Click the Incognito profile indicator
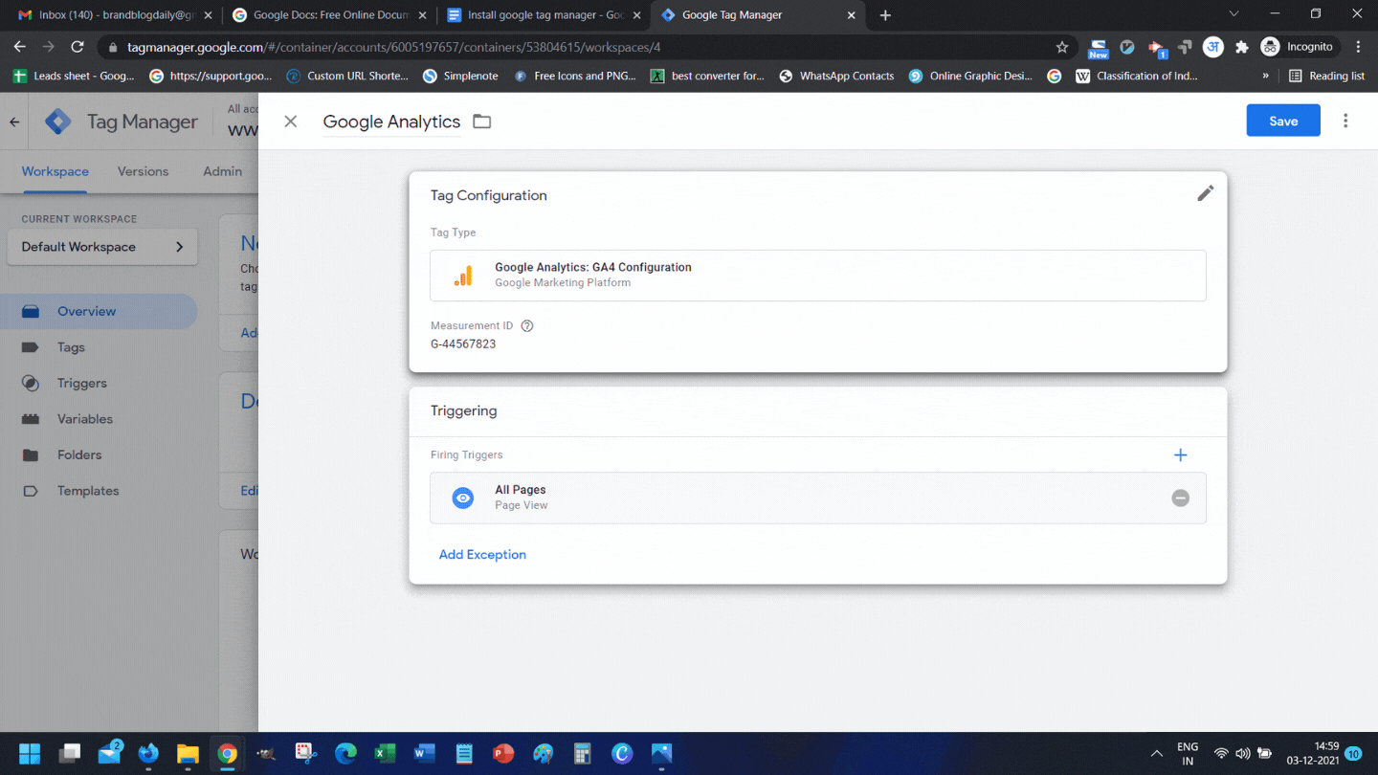 click(x=1298, y=47)
